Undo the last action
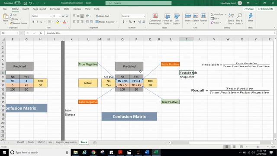 click(x=30, y=3)
